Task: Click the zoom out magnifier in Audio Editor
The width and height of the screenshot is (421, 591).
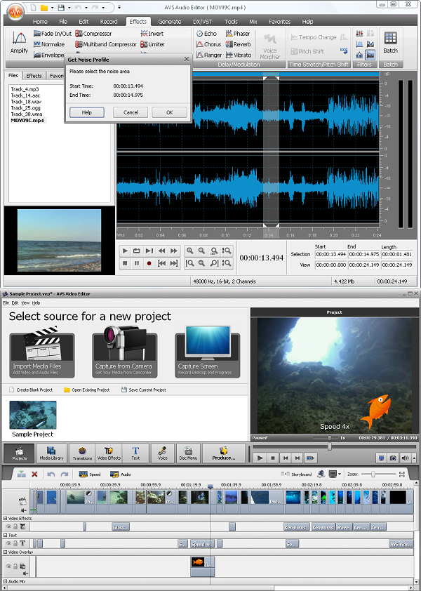Action: pyautogui.click(x=202, y=251)
